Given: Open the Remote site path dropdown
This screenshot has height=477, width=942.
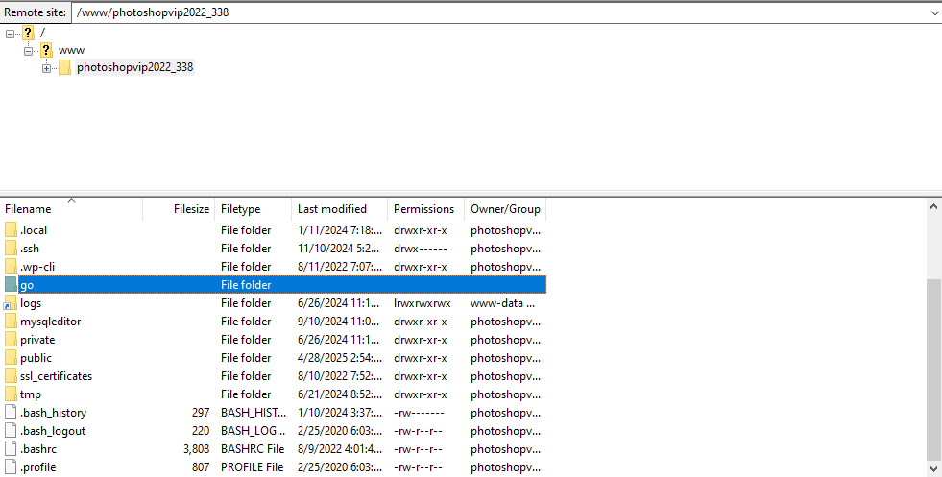Looking at the screenshot, I should click(934, 12).
